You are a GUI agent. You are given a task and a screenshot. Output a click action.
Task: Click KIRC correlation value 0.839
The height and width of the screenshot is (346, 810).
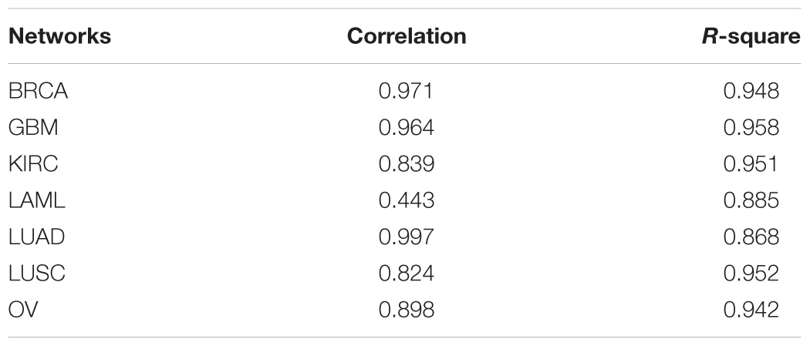point(407,164)
